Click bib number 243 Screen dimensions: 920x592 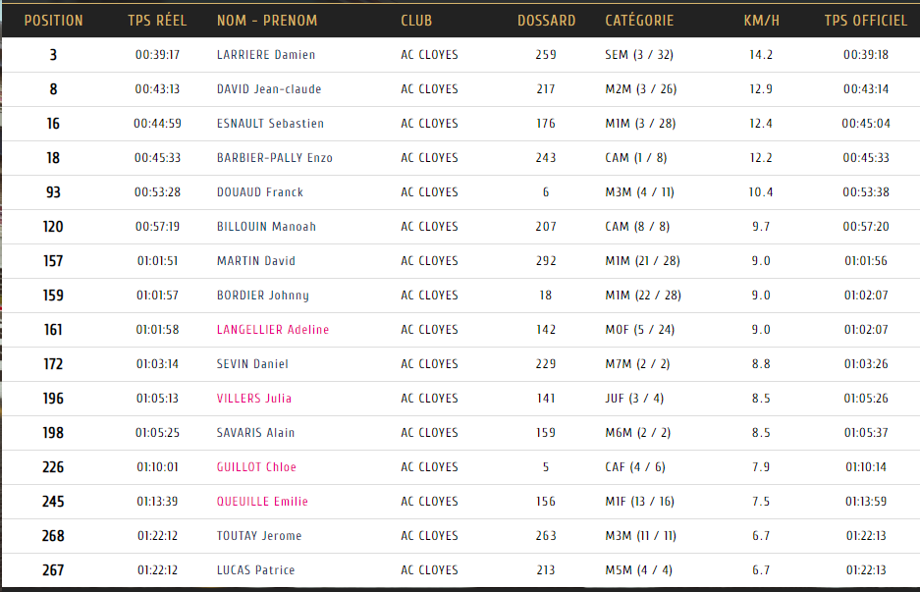[x=546, y=158]
